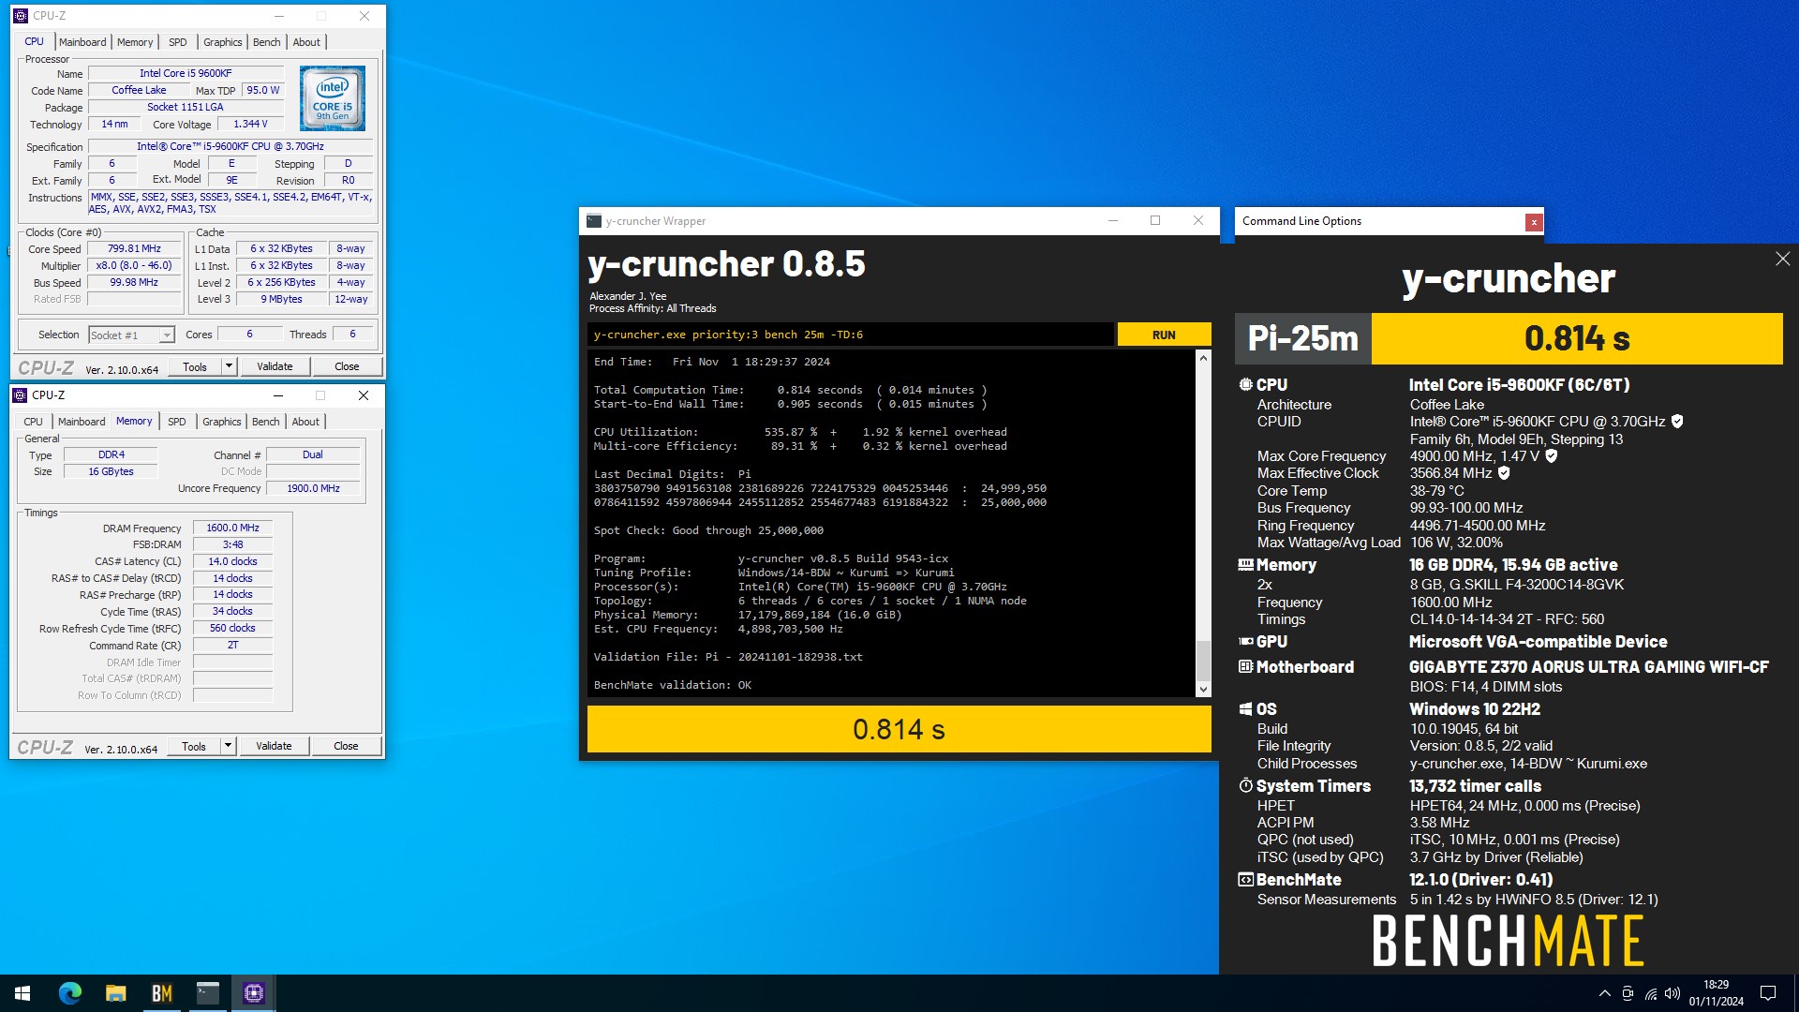Open SPD tab in lower CPU-Z
Image resolution: width=1799 pixels, height=1012 pixels.
pos(176,422)
